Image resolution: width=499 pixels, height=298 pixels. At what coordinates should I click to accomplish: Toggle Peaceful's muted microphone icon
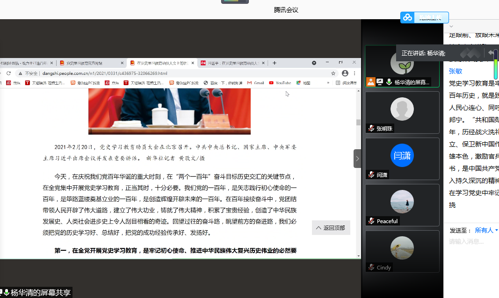[371, 221]
